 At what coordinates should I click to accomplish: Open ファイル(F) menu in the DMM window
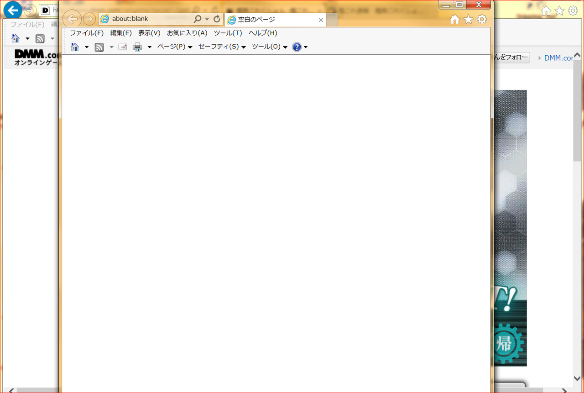point(28,24)
